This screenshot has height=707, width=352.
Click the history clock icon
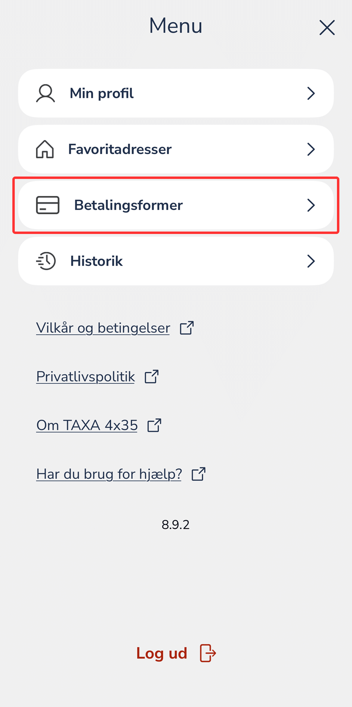tap(46, 261)
